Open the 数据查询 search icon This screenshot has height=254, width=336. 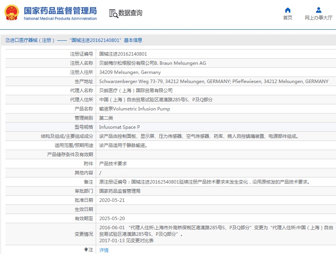[x=114, y=13]
